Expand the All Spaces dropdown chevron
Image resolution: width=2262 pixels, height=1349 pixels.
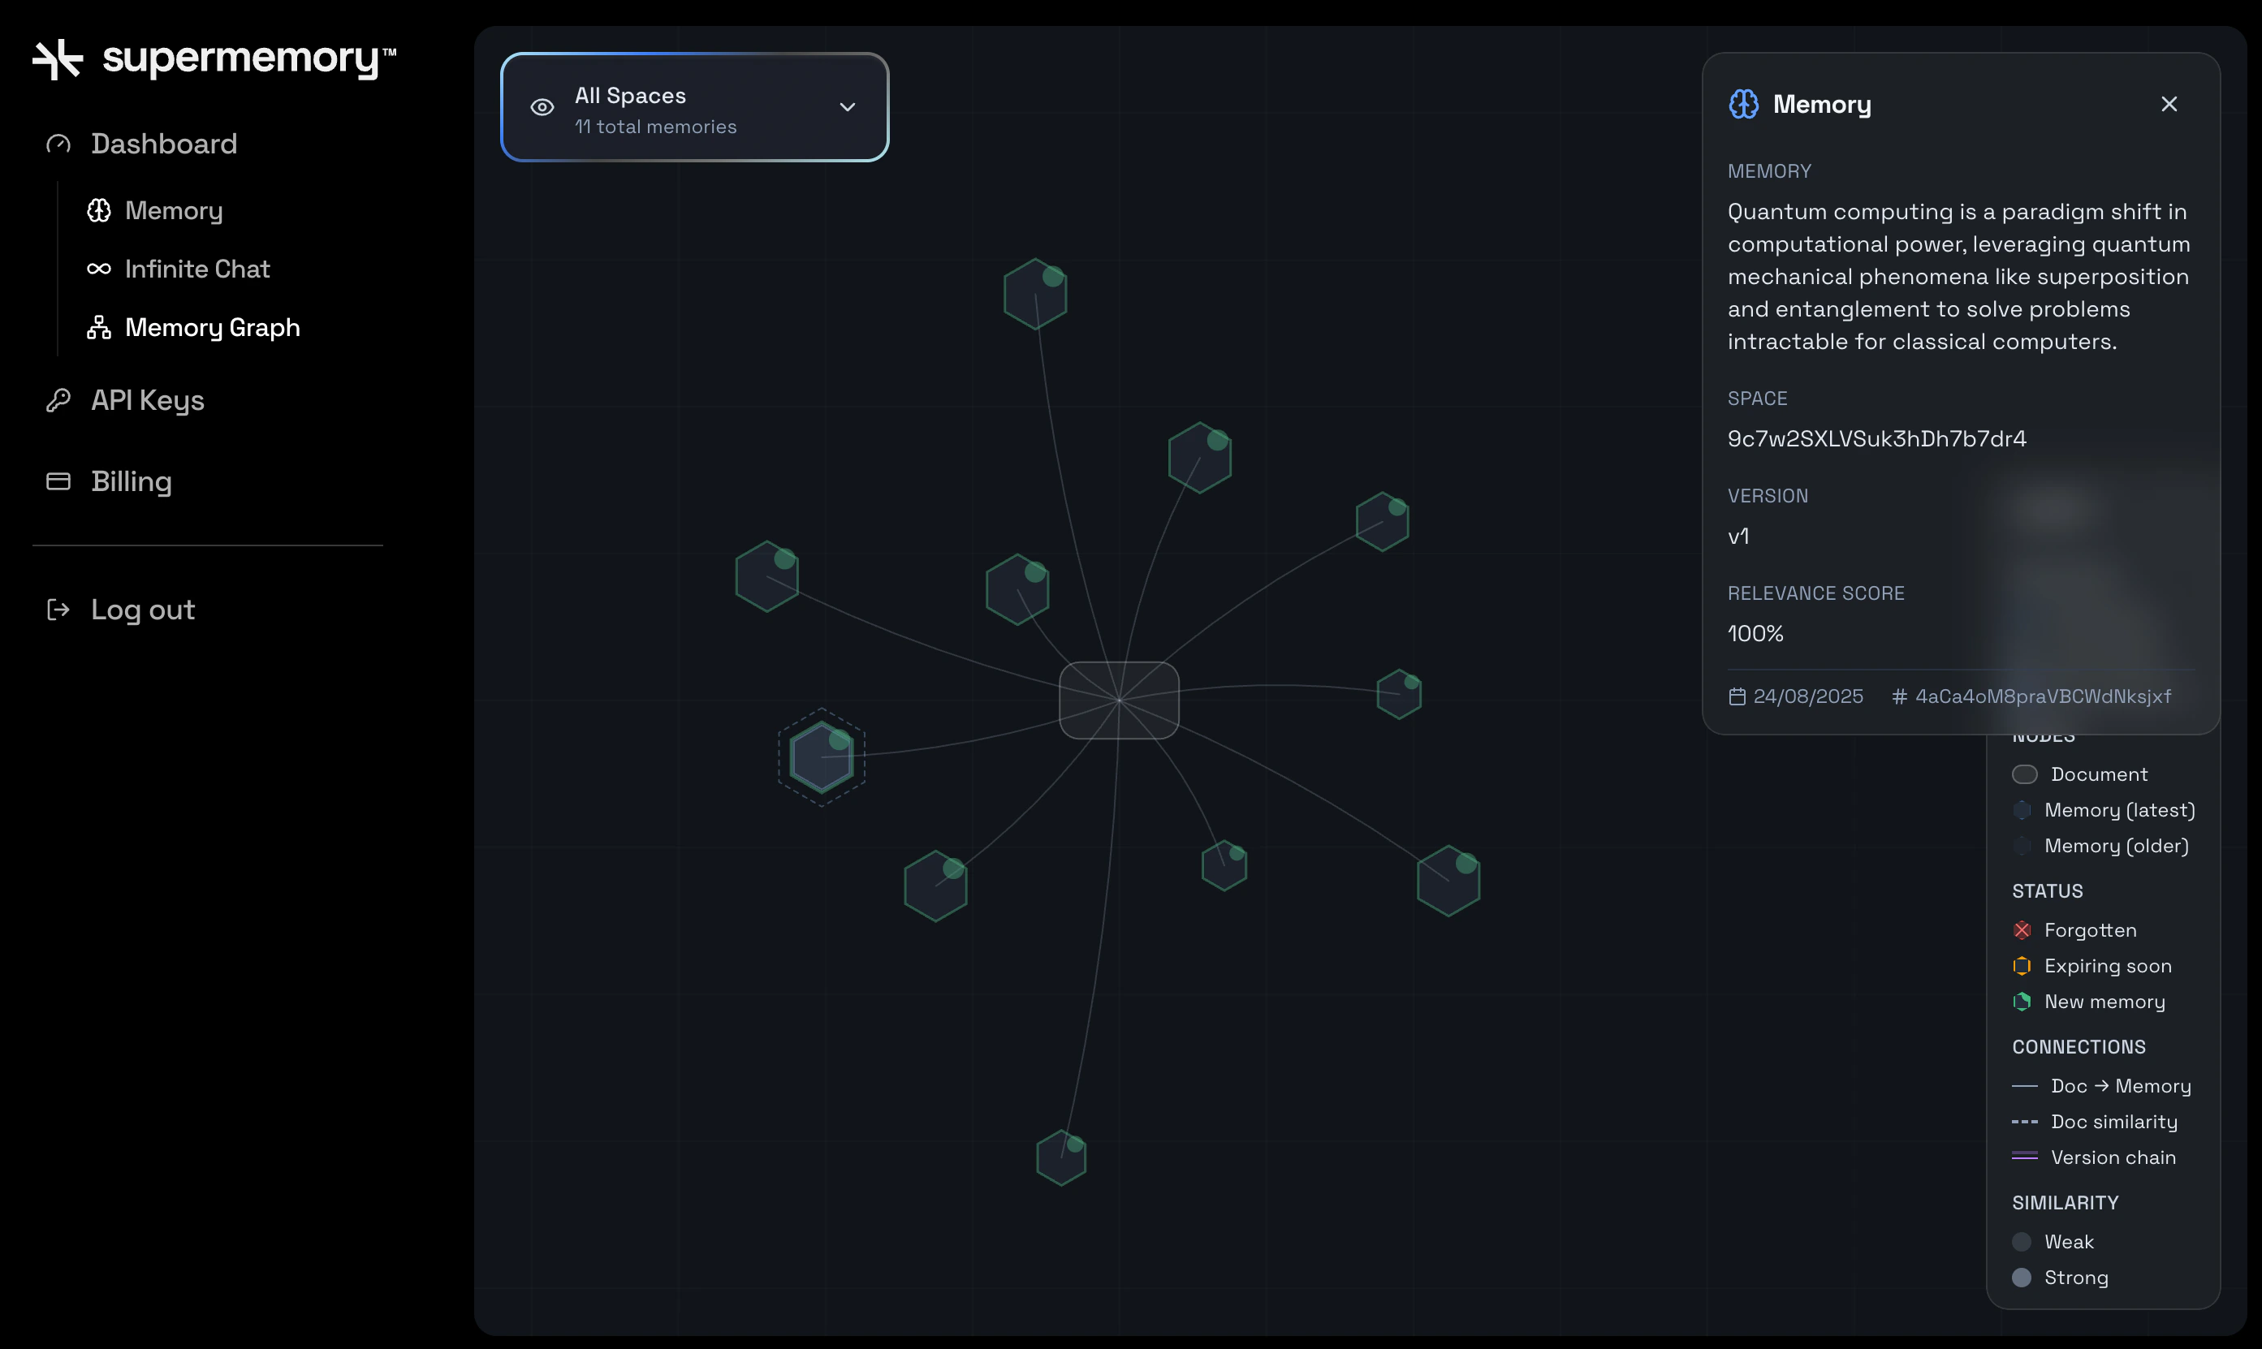[x=848, y=107]
